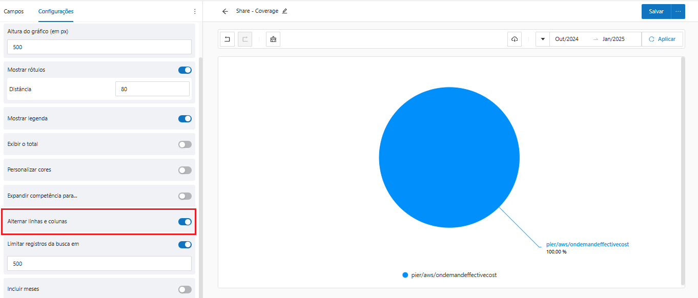Enable the Exibir o total toggle
The width and height of the screenshot is (698, 298).
(184, 144)
